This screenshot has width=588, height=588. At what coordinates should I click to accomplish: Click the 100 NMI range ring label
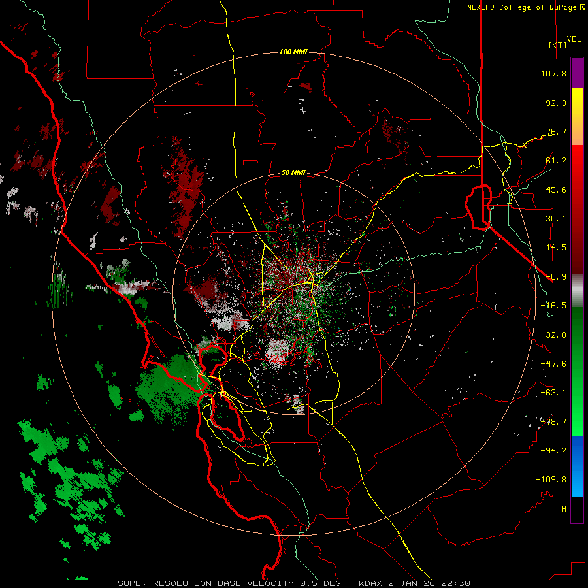coord(293,52)
